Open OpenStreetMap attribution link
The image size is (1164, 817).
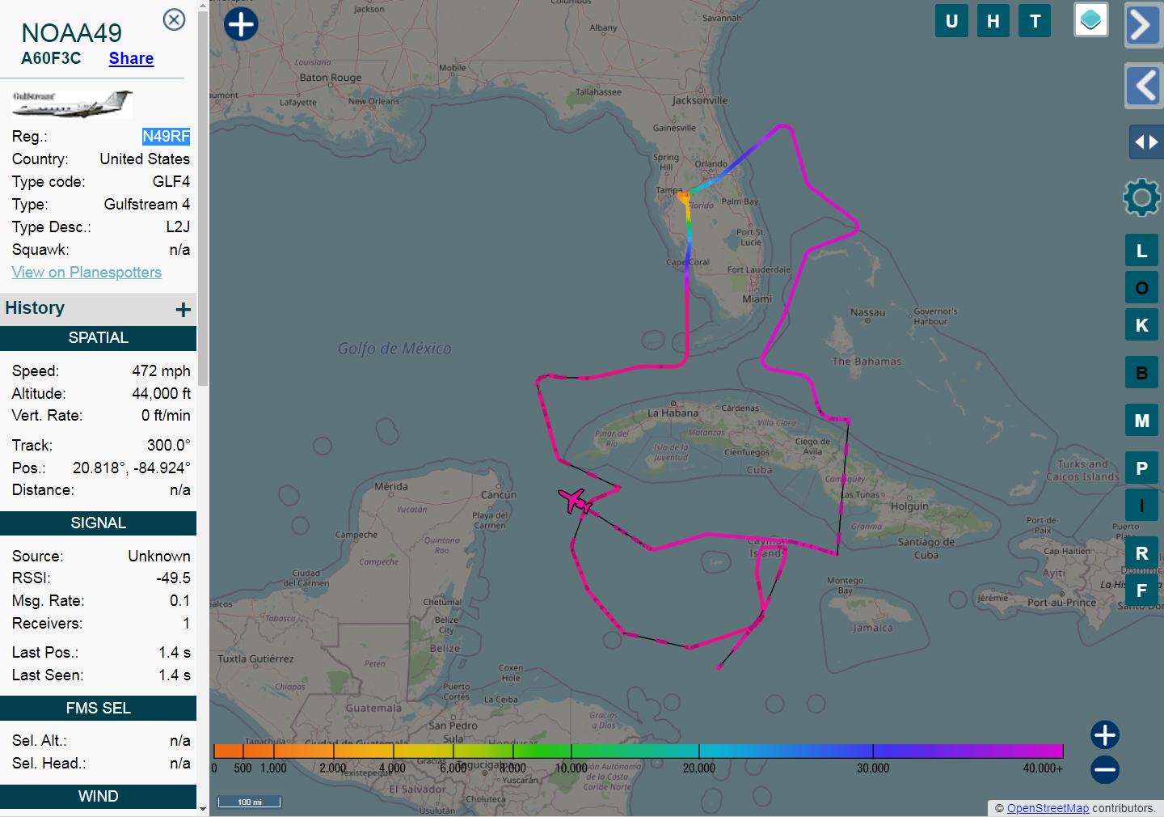click(1048, 808)
